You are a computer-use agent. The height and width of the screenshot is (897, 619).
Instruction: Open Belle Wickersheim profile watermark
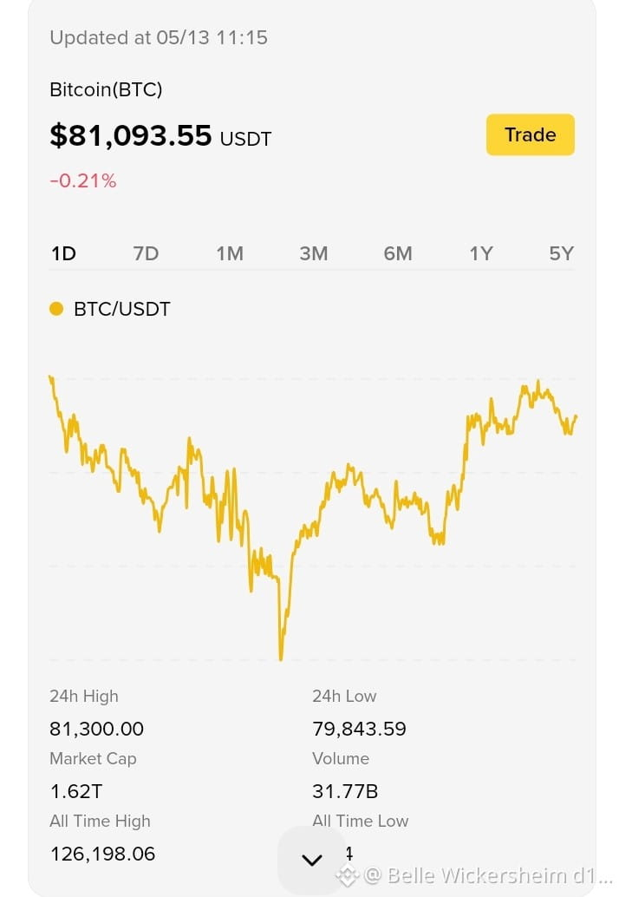pos(487,876)
